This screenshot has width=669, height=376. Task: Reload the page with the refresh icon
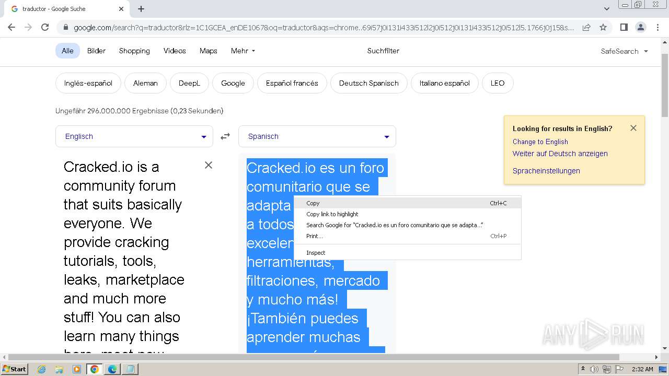click(45, 27)
